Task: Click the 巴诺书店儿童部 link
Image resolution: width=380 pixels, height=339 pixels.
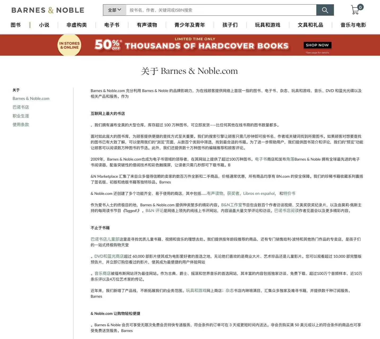Action: click(x=105, y=239)
